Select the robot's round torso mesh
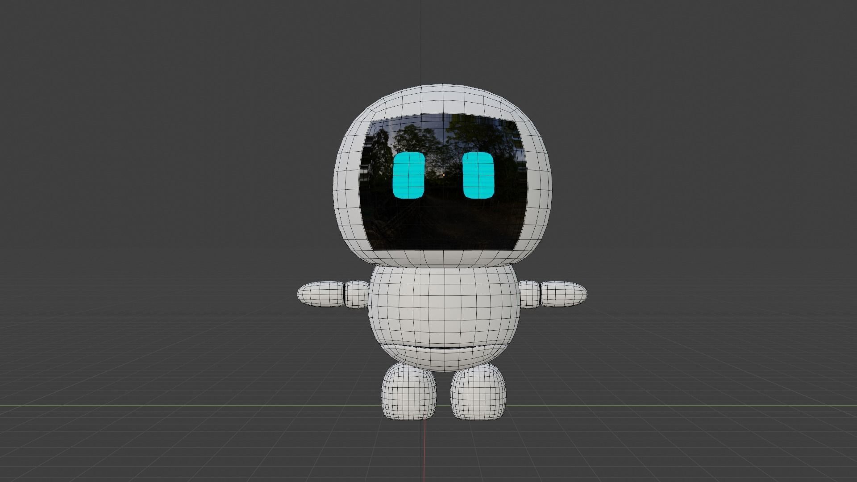 coord(444,308)
